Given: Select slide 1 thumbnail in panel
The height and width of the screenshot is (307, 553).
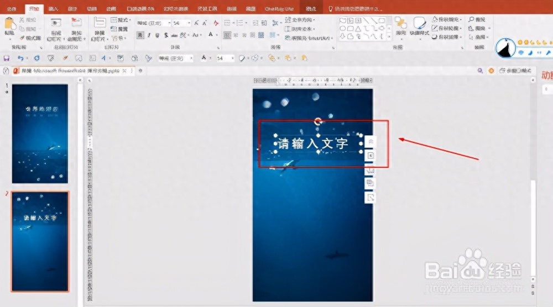Looking at the screenshot, I should pos(40,134).
